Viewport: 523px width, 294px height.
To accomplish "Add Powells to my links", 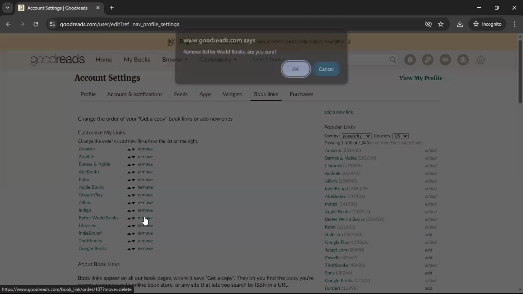I will coord(428,258).
